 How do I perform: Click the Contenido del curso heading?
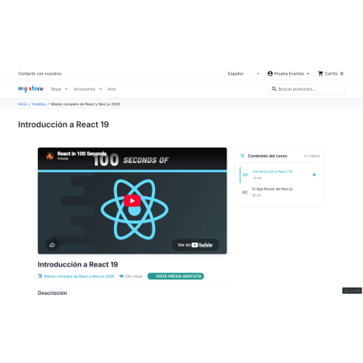tap(267, 156)
